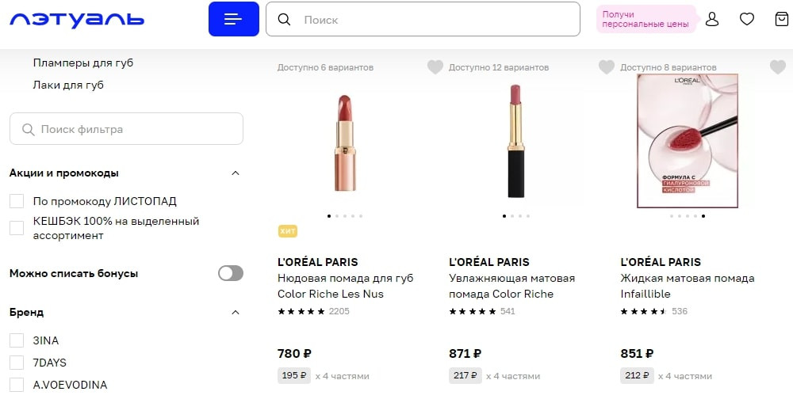Add Color Riche Les Nus lipstick to favorites
This screenshot has width=793, height=399.
435,67
